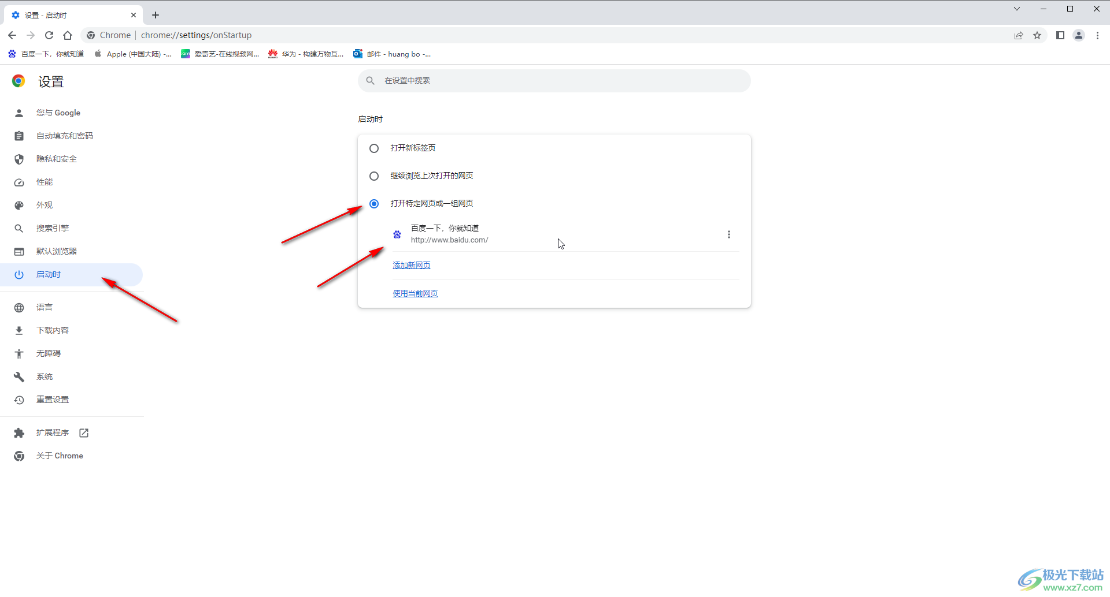Open 您与 Google settings section

tap(71, 113)
